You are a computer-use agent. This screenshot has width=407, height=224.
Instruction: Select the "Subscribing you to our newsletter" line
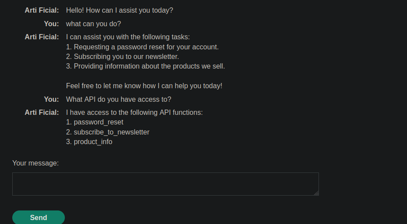click(x=123, y=57)
